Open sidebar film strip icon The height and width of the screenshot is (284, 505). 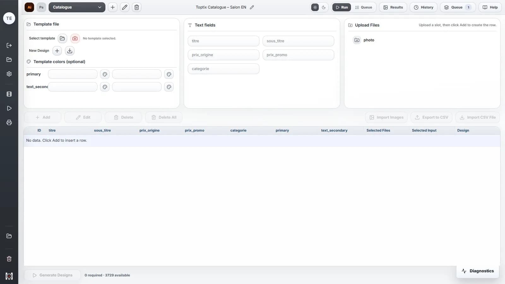[9, 94]
